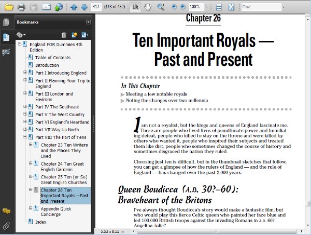
Task: Open Bookmarks options gear menu
Action: point(21,35)
